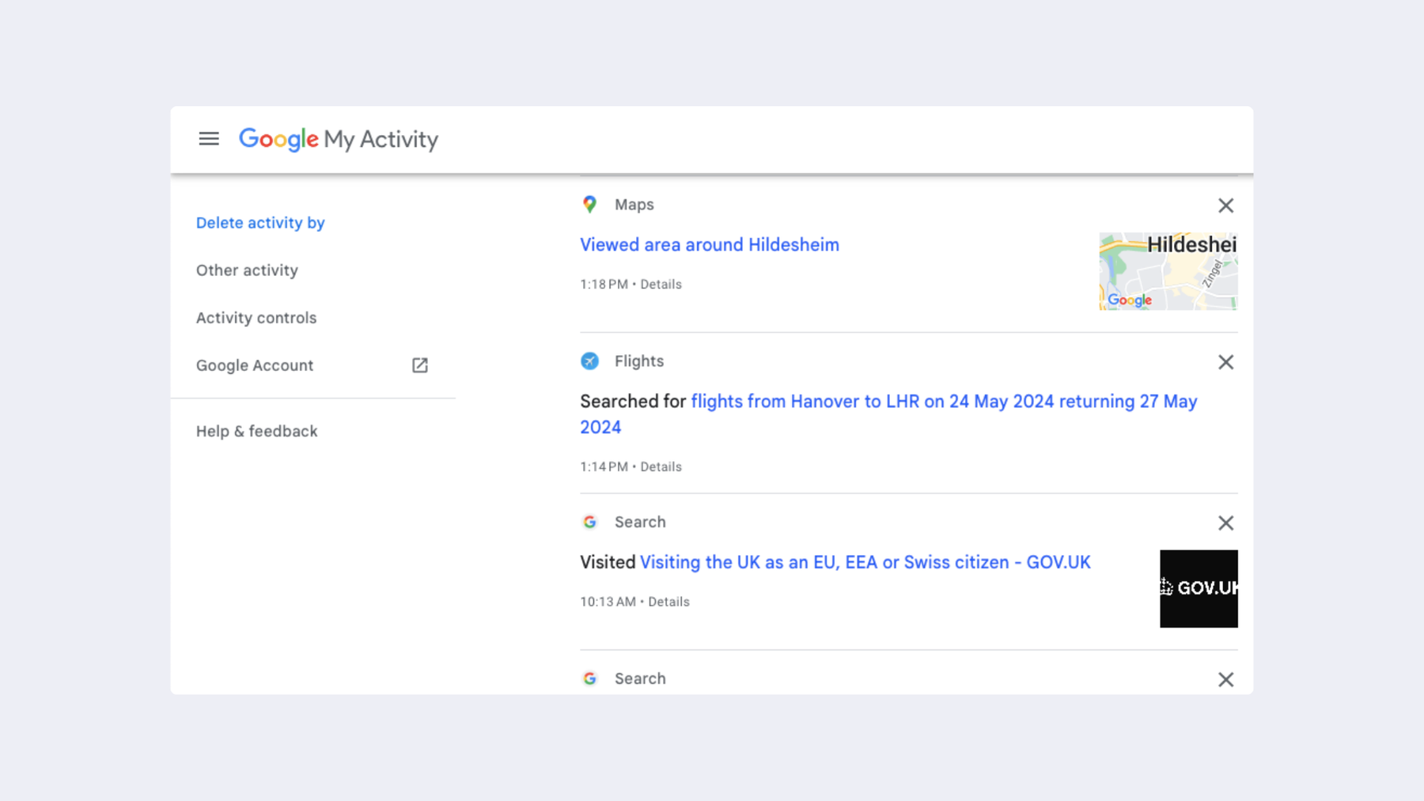Open the Hildesheim map thumbnail

click(1168, 271)
